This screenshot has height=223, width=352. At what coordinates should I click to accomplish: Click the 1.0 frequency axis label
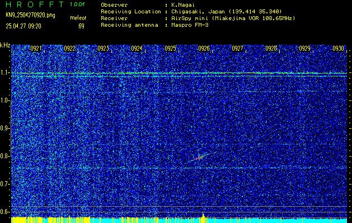click(x=4, y=101)
